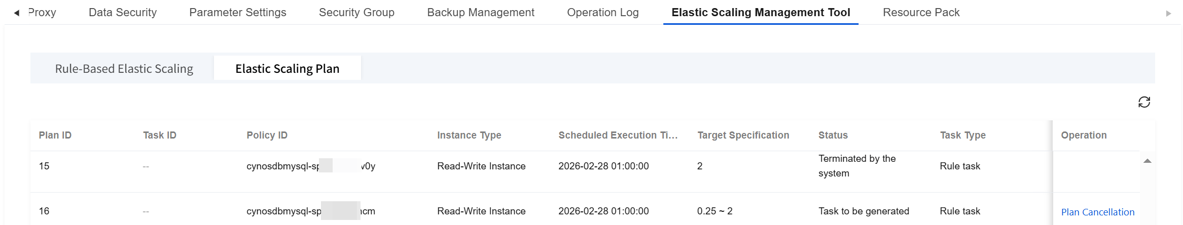Show the Rule-Based Elastic Scaling sub-tab

tap(124, 69)
